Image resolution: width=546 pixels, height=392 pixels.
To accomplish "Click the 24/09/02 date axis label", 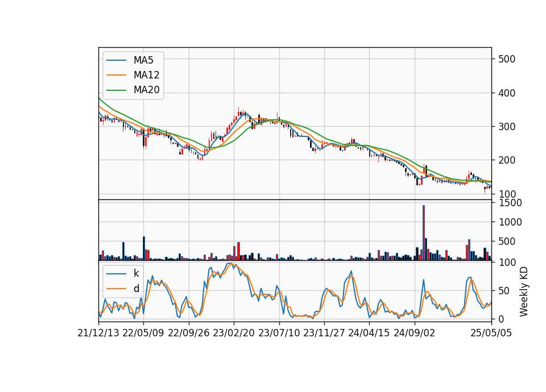I will [x=415, y=333].
